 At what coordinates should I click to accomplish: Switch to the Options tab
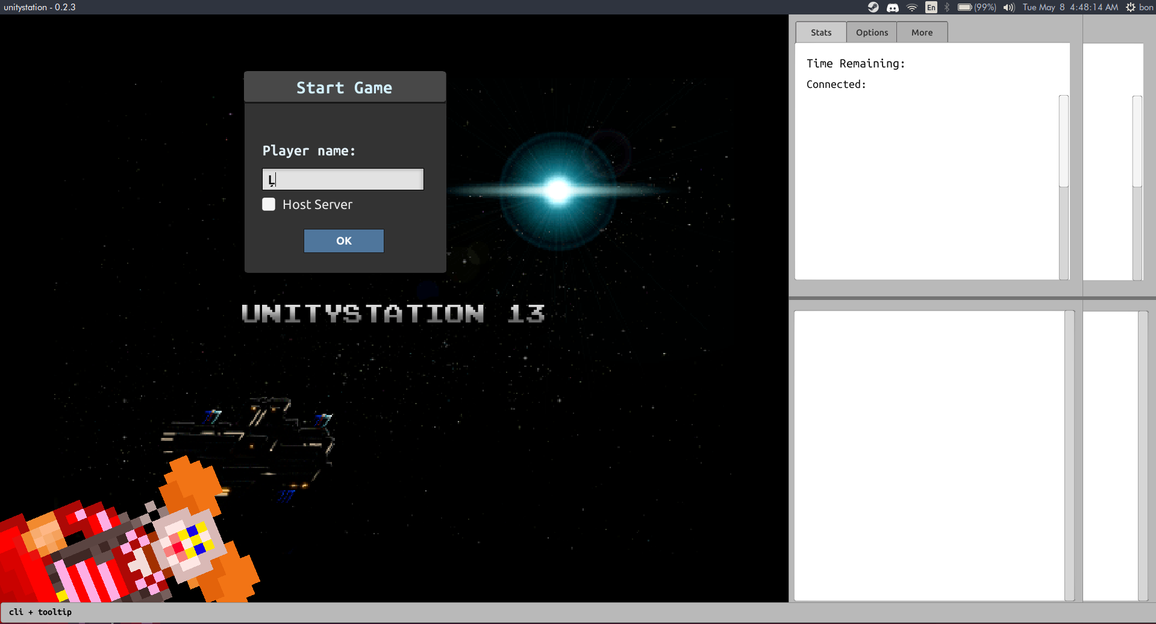tap(871, 32)
